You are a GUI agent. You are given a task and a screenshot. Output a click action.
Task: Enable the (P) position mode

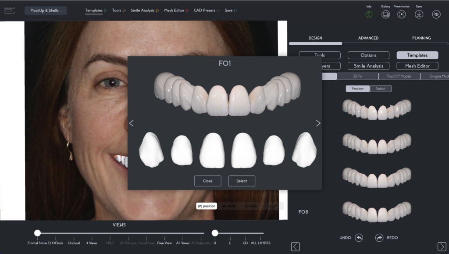207,206
